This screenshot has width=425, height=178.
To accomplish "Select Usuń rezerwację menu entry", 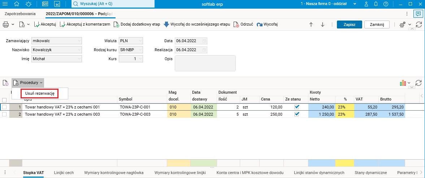I will pos(40,93).
